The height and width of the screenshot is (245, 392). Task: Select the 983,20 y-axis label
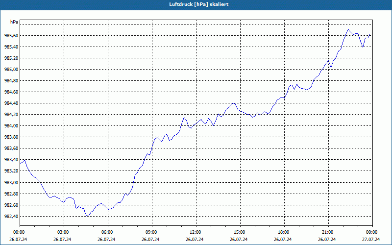tap(11, 171)
